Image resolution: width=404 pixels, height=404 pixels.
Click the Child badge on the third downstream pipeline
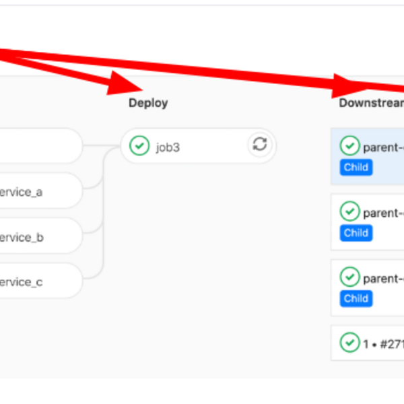[356, 298]
